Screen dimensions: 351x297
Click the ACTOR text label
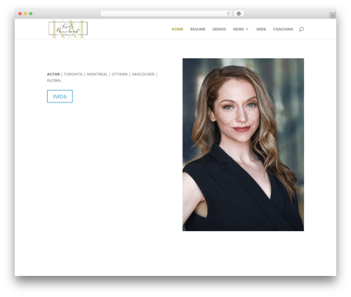tap(53, 74)
